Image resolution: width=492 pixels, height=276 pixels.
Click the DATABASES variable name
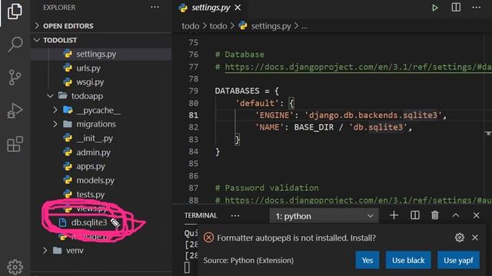(238, 91)
